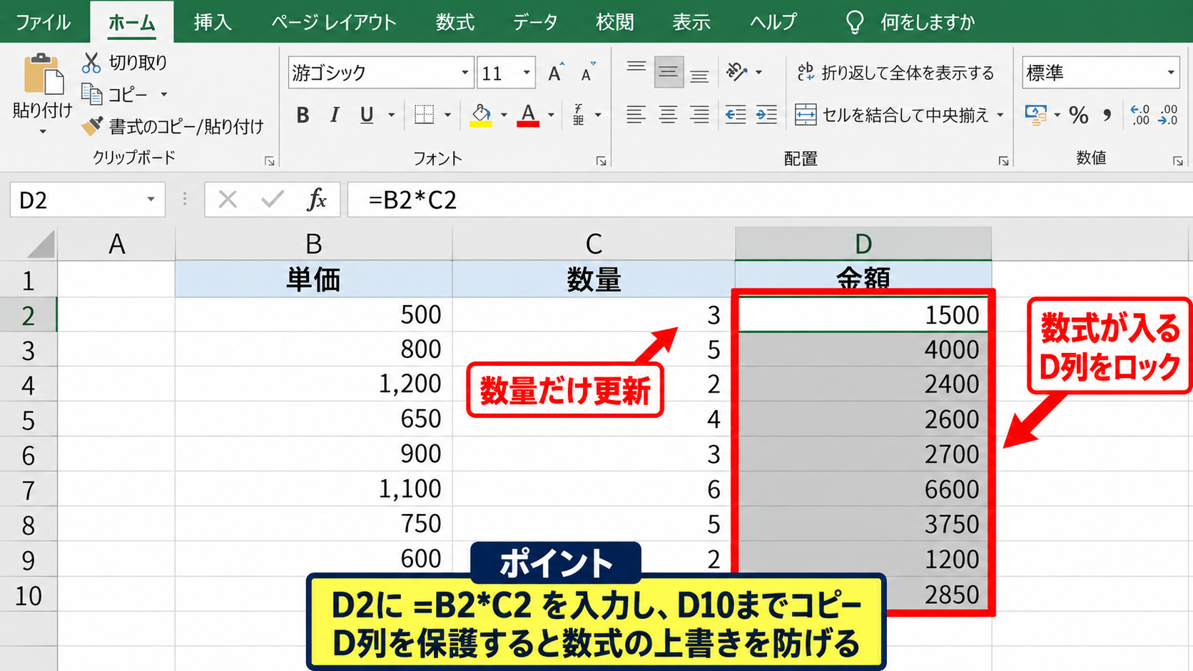Apply red font color with A icon

click(528, 115)
